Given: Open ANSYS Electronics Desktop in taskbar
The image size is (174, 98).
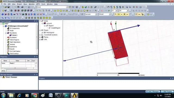Looking at the screenshot, I should pyautogui.click(x=74, y=95).
